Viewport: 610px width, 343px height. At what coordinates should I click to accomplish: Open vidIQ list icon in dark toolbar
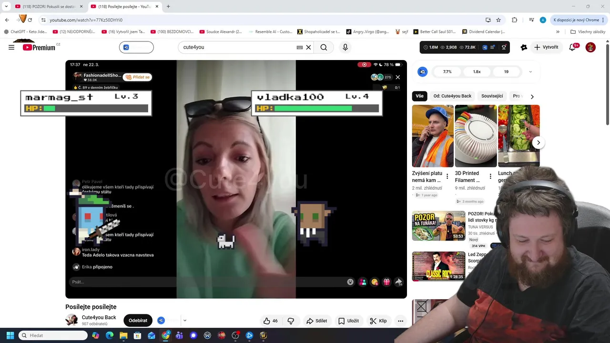tap(493, 47)
